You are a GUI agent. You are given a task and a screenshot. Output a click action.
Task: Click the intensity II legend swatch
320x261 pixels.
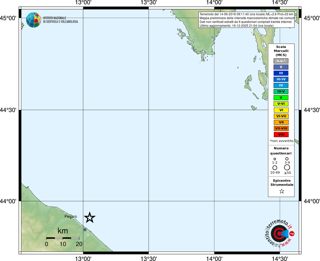(281, 67)
